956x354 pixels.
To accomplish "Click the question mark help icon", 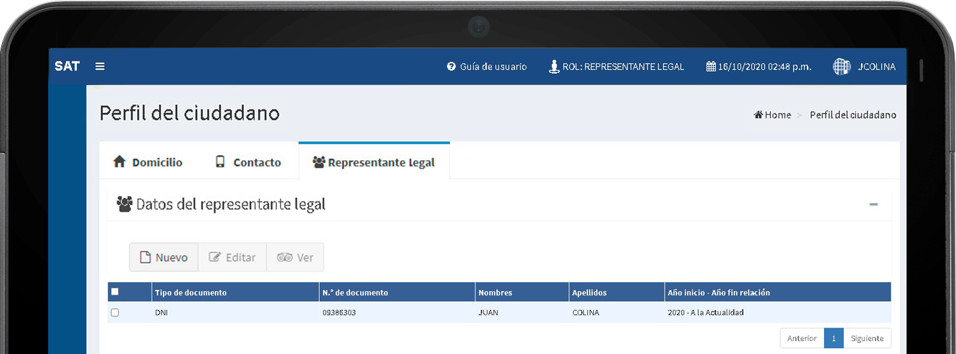I will 452,67.
